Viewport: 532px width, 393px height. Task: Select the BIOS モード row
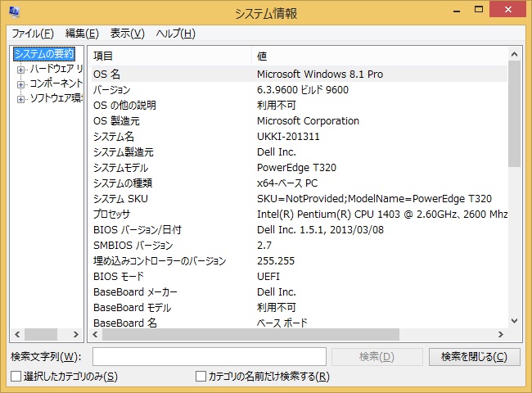click(300, 277)
